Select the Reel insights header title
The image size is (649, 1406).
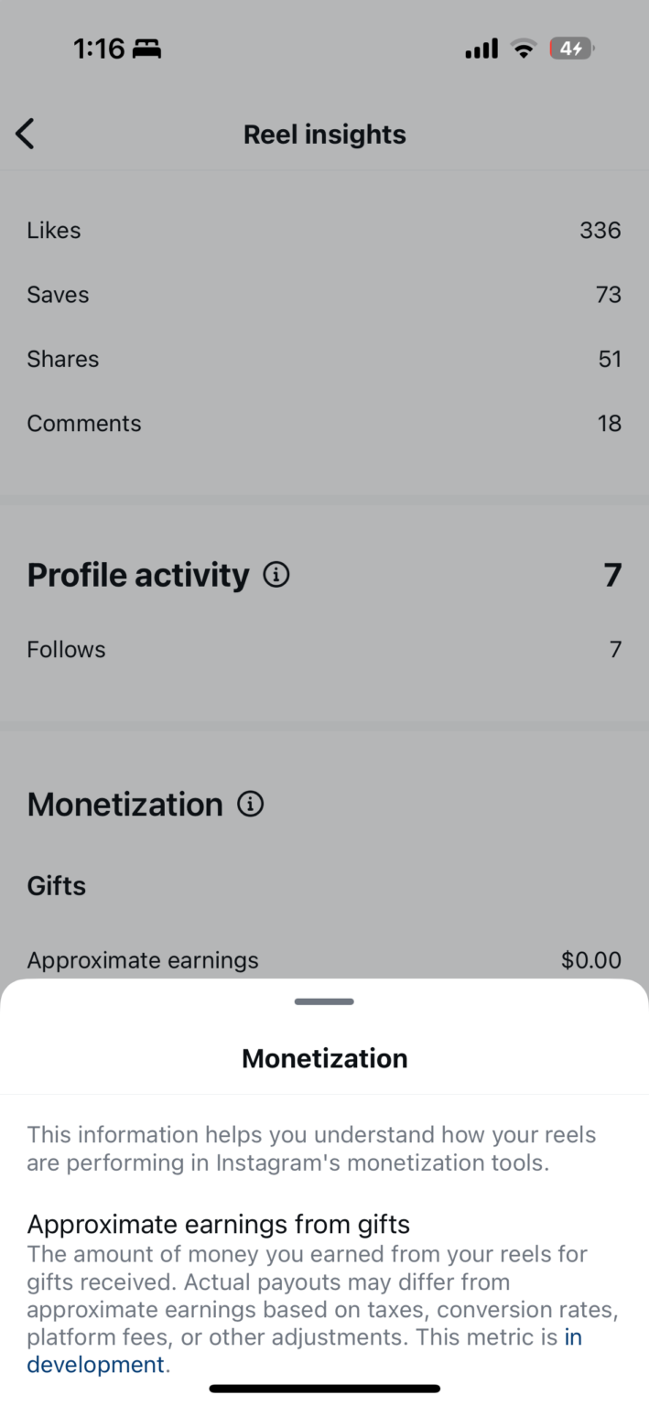click(x=324, y=134)
